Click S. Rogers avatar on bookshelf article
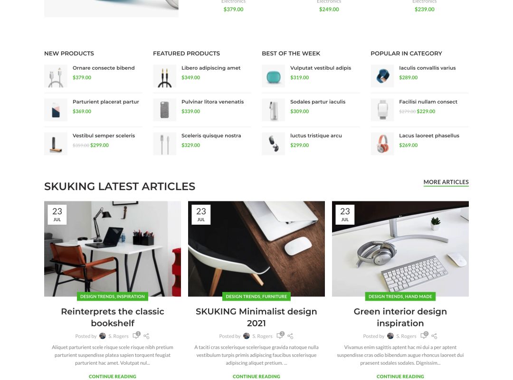This screenshot has width=513, height=380. click(103, 336)
